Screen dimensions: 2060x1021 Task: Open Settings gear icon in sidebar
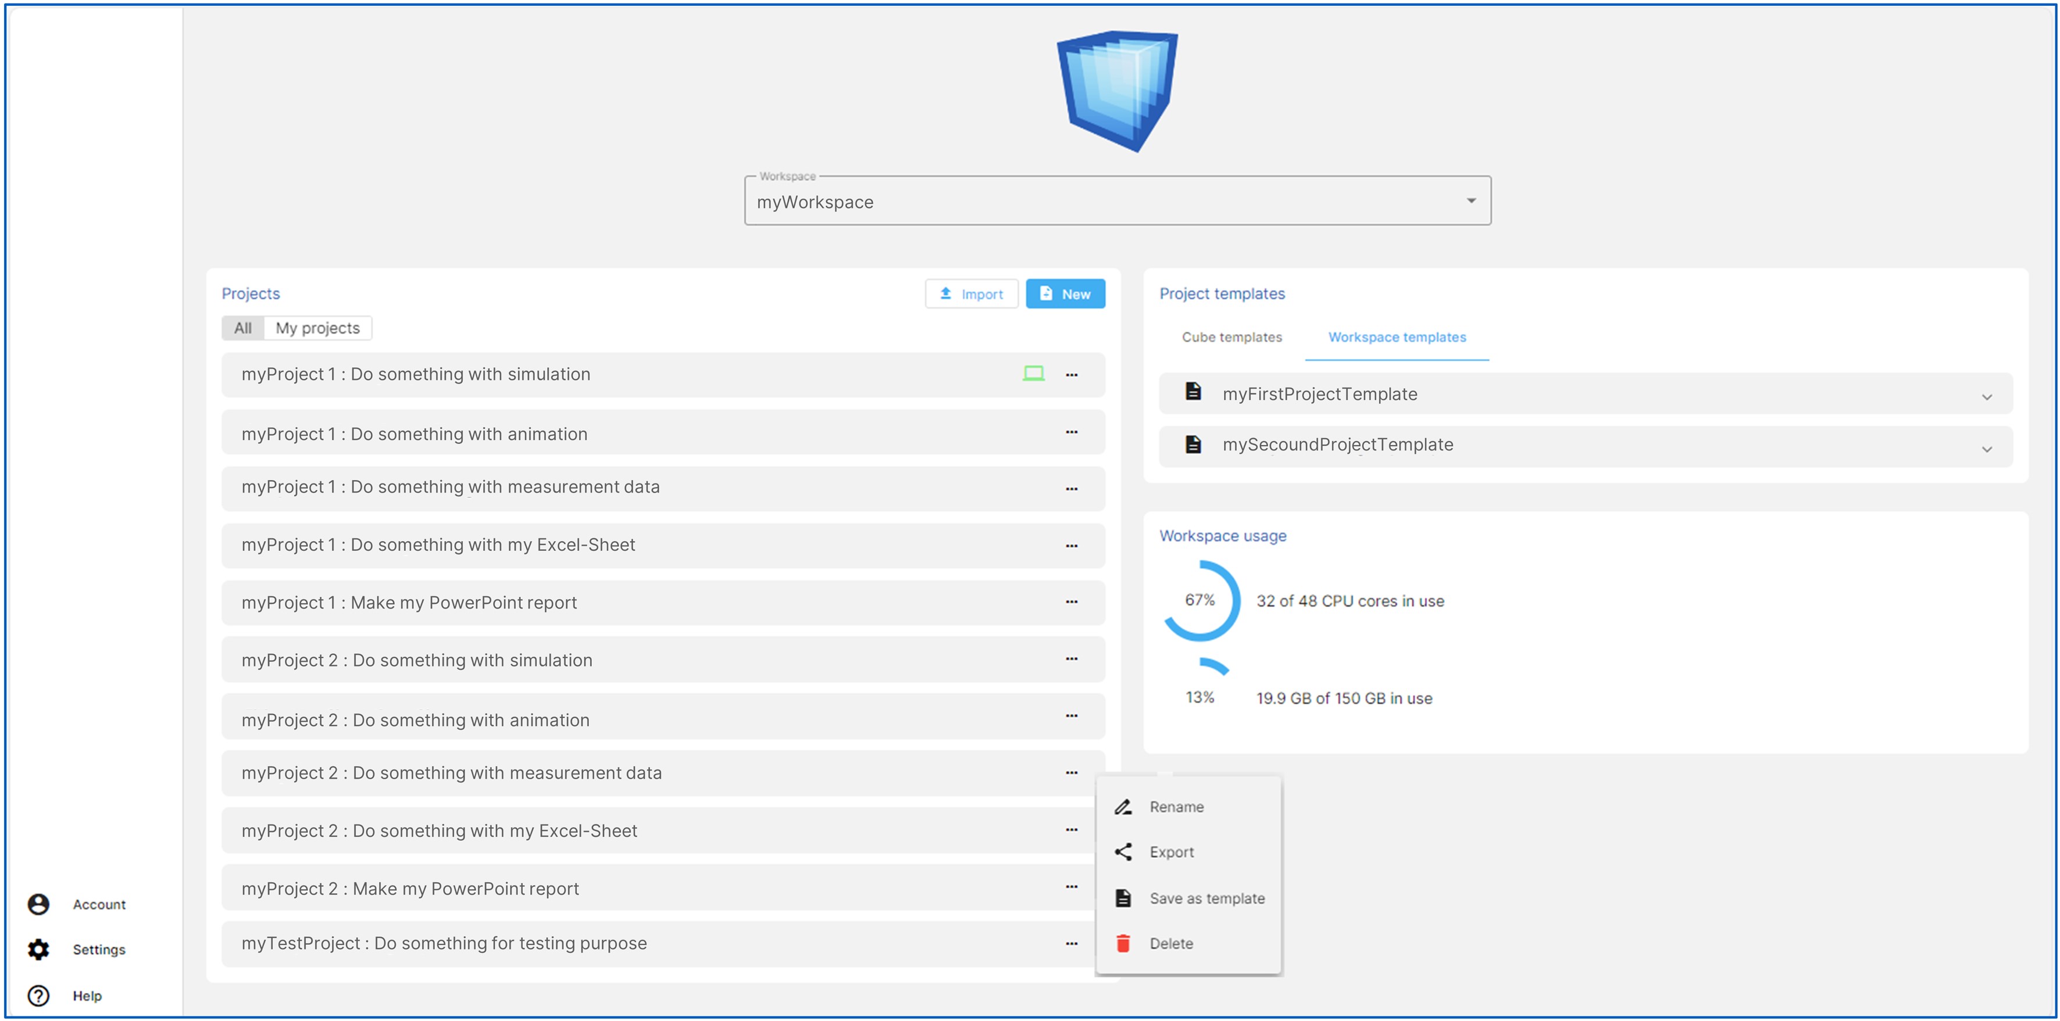click(38, 949)
